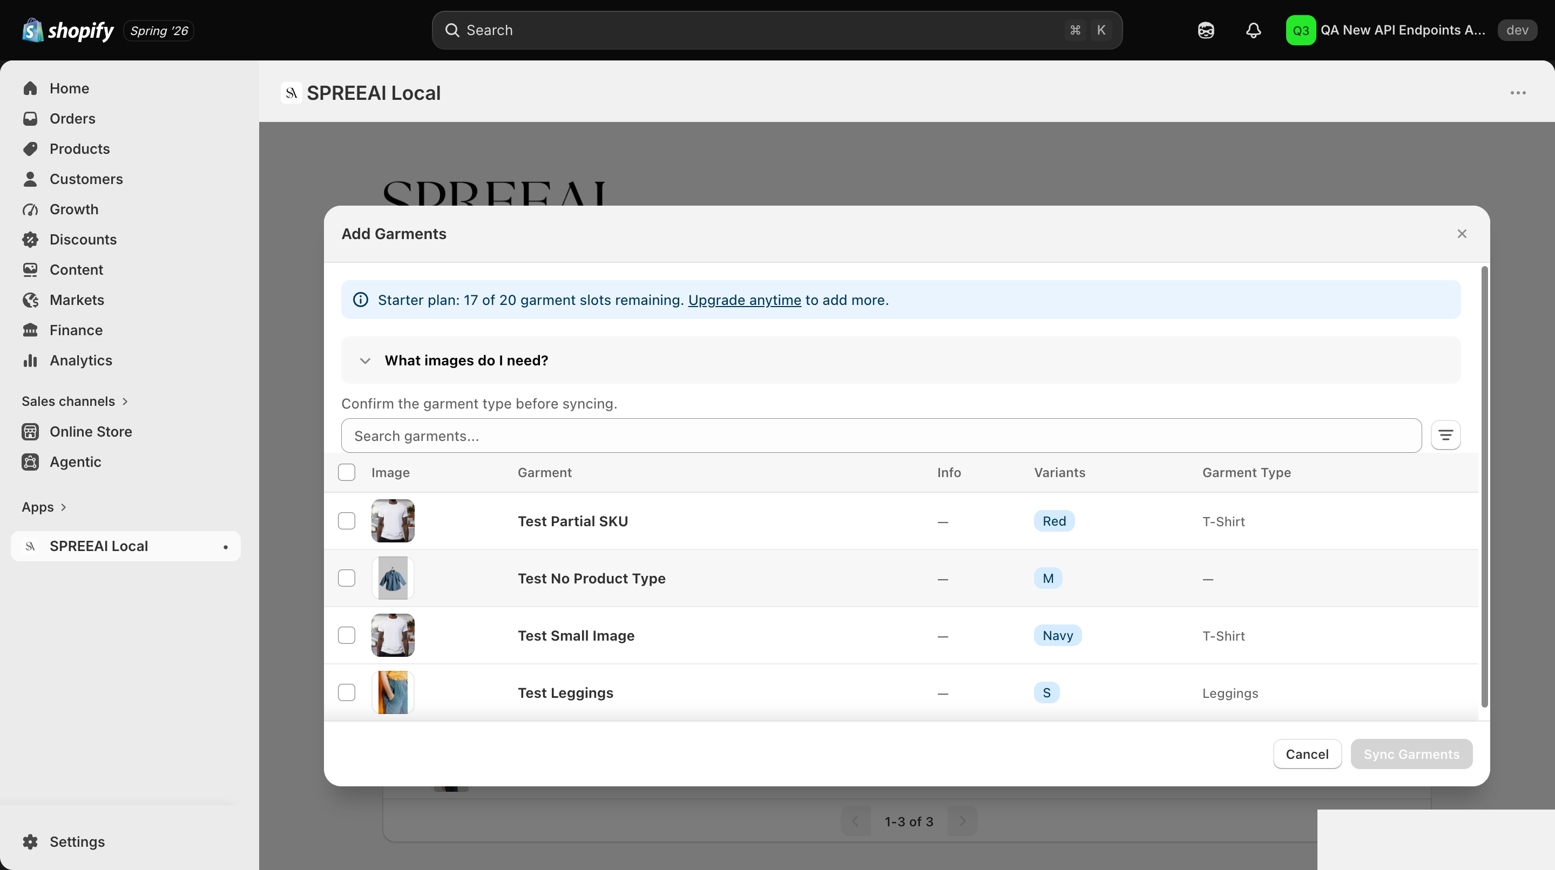Go to next page of results
The width and height of the screenshot is (1555, 870).
pyautogui.click(x=962, y=821)
